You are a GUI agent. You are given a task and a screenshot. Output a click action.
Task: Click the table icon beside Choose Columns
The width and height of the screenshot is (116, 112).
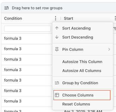[x=57, y=95]
